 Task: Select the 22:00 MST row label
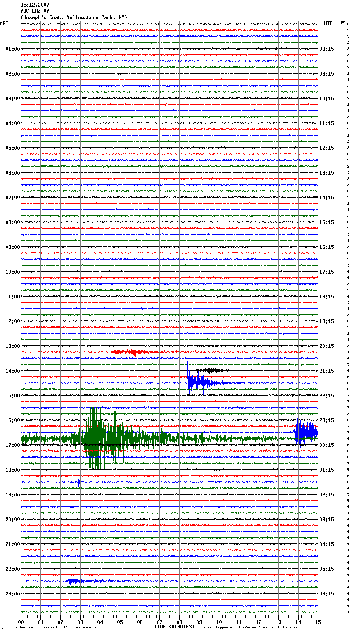pyautogui.click(x=13, y=569)
